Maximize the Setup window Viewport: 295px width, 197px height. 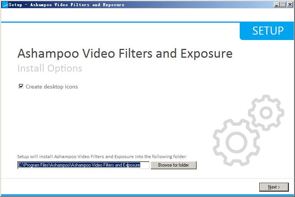(x=283, y=5)
